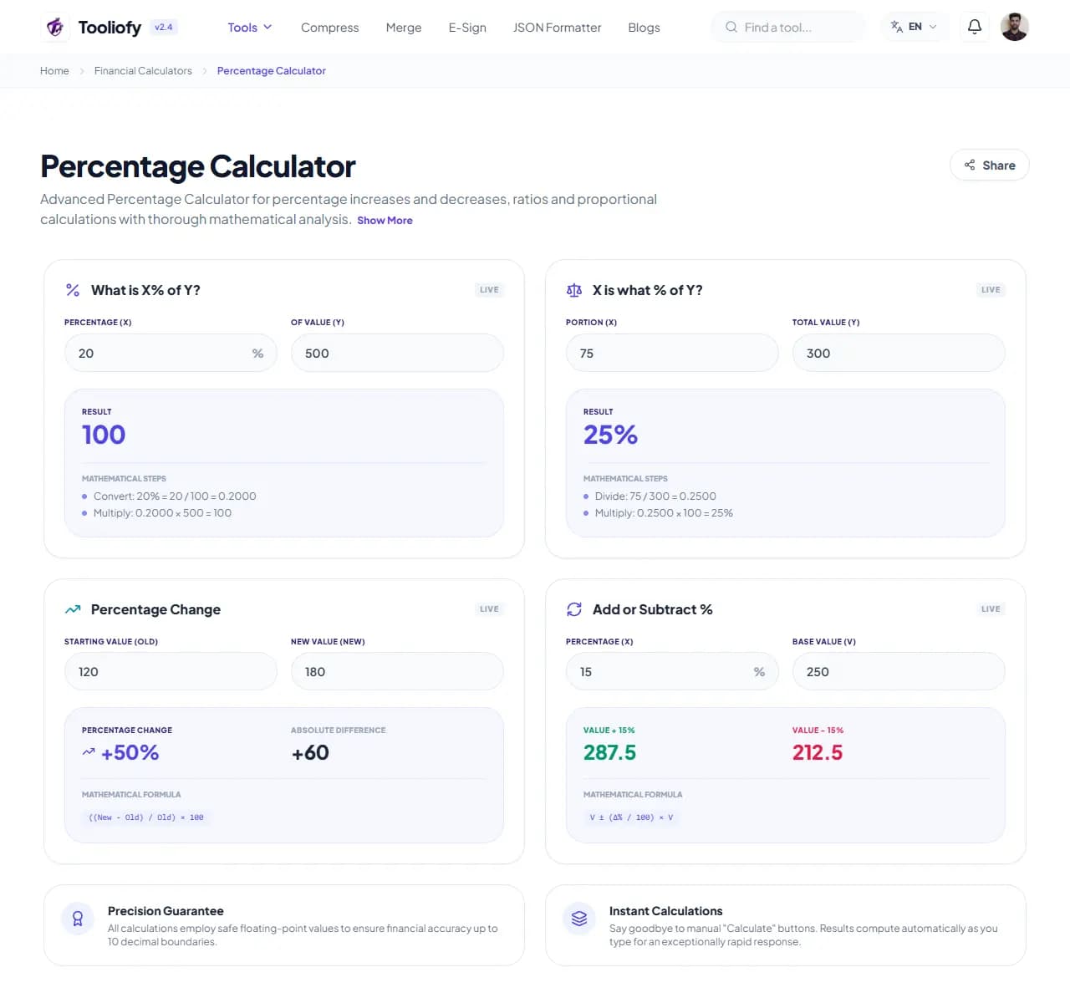Expand the Tools dropdown menu
This screenshot has width=1070, height=1003.
coord(250,28)
